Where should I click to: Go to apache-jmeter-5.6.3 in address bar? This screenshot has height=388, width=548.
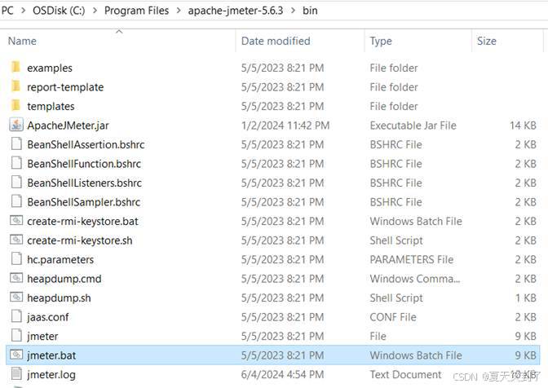[235, 11]
